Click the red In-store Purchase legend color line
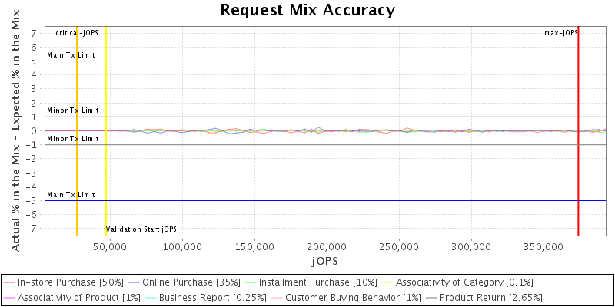The width and height of the screenshot is (615, 307). pos(9,282)
